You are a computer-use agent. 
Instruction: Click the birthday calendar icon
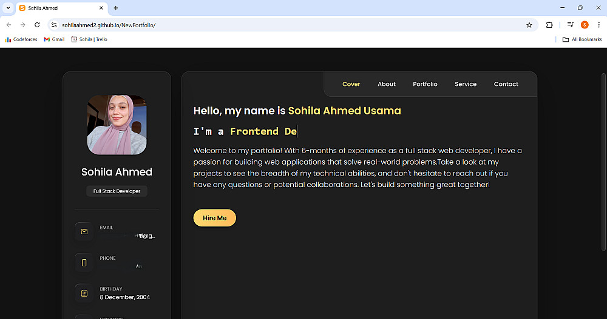tap(84, 293)
